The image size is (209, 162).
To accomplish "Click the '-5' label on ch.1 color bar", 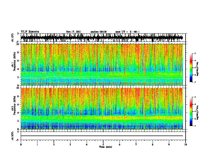I will [194, 68].
